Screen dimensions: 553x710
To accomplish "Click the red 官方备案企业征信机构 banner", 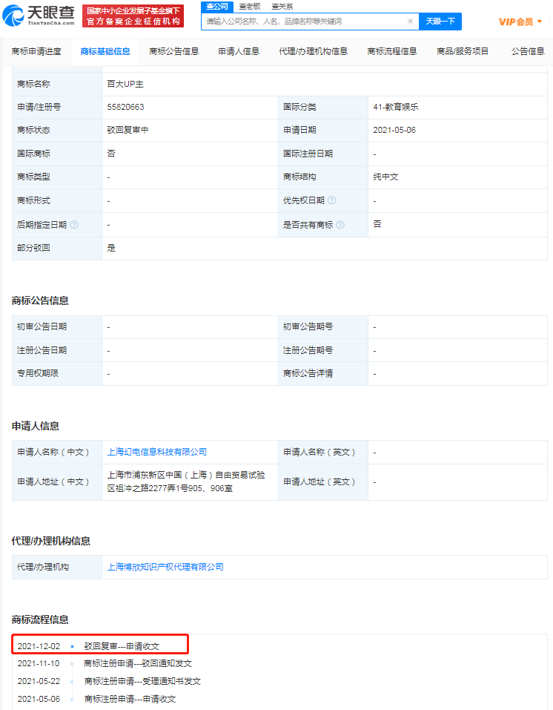I will pos(133,16).
